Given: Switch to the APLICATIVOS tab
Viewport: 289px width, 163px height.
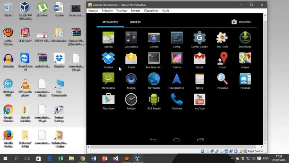Looking at the screenshot, I should (x=110, y=22).
